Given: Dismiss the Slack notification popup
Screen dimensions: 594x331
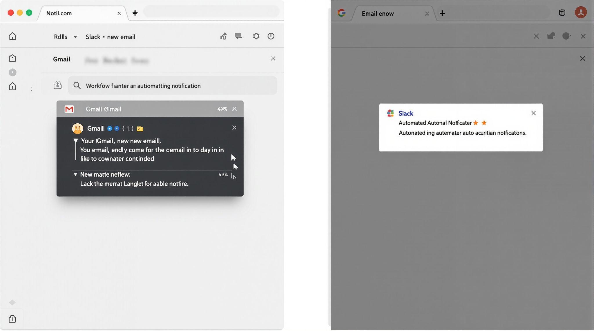Looking at the screenshot, I should point(533,113).
